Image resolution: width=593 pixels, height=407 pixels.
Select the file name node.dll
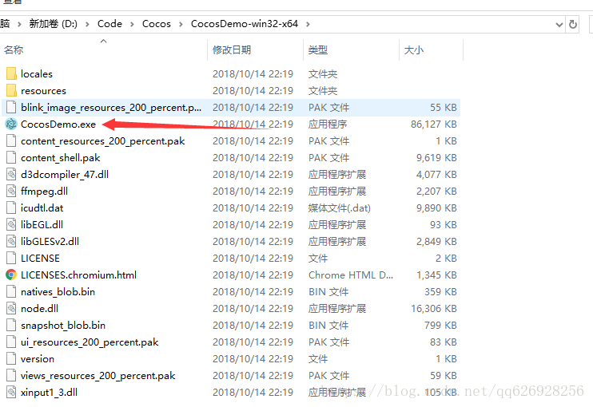(x=40, y=309)
